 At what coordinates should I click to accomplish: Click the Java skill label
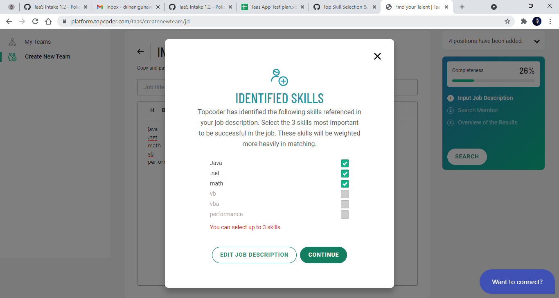[x=216, y=163]
